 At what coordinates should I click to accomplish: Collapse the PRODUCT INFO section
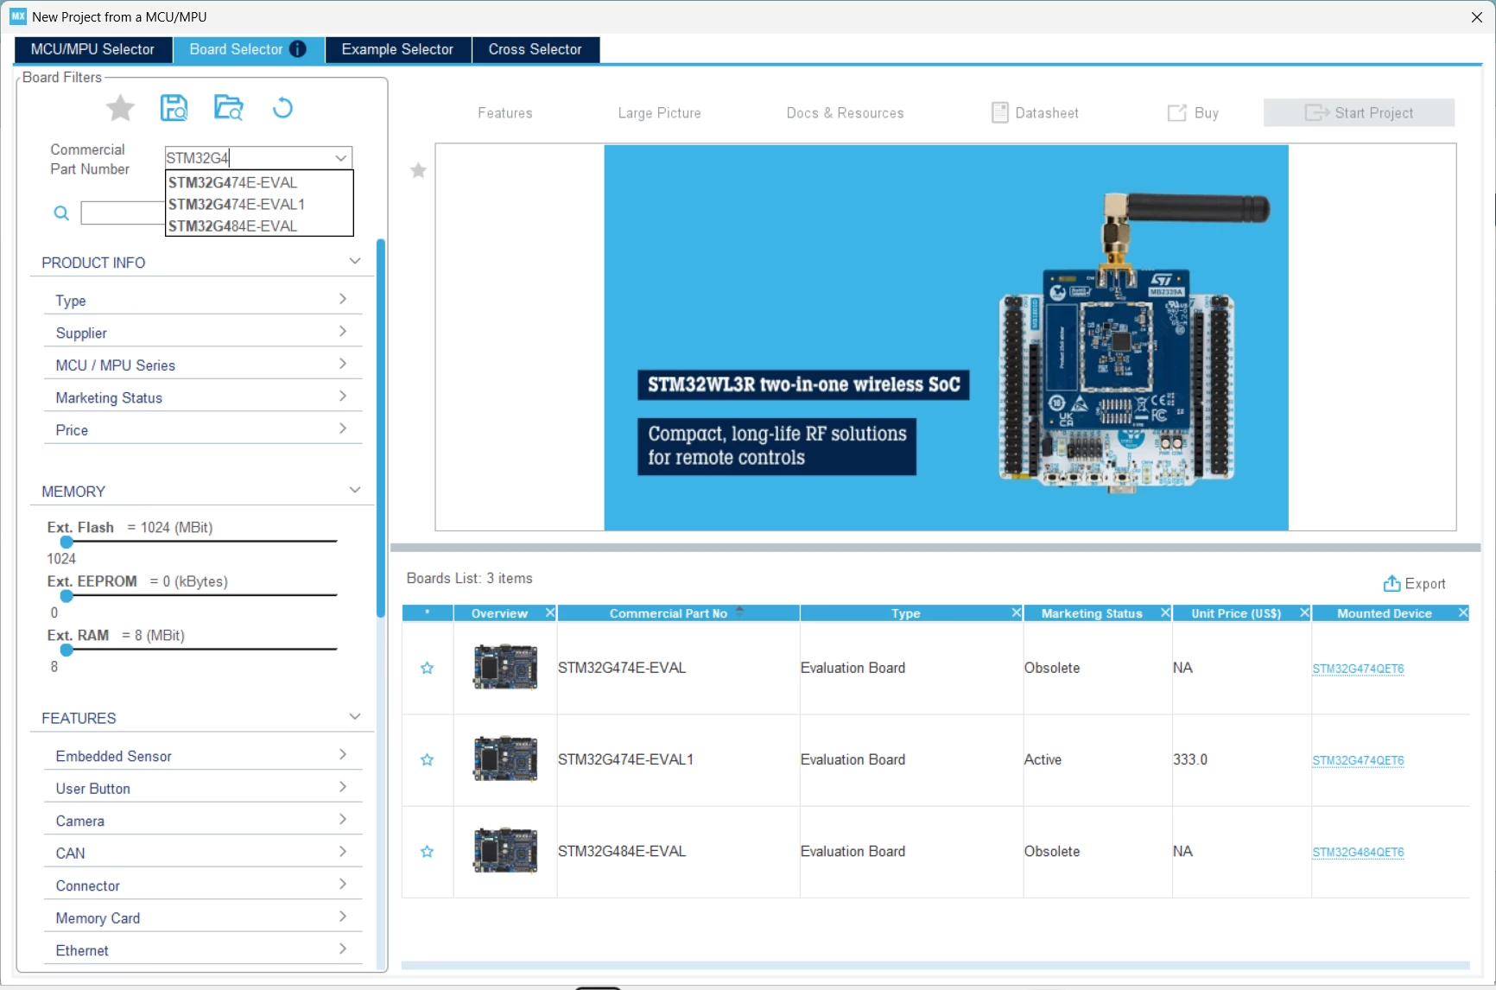coord(354,261)
